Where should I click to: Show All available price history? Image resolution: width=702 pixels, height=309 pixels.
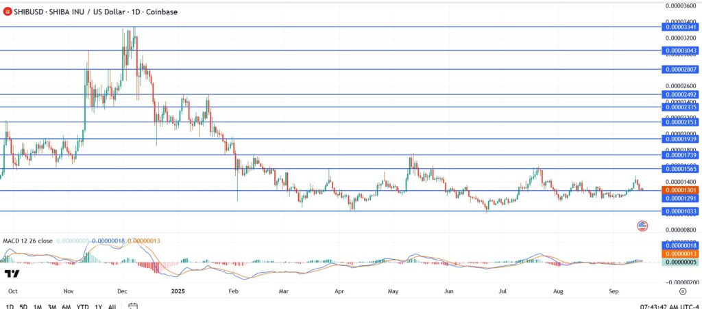click(112, 306)
